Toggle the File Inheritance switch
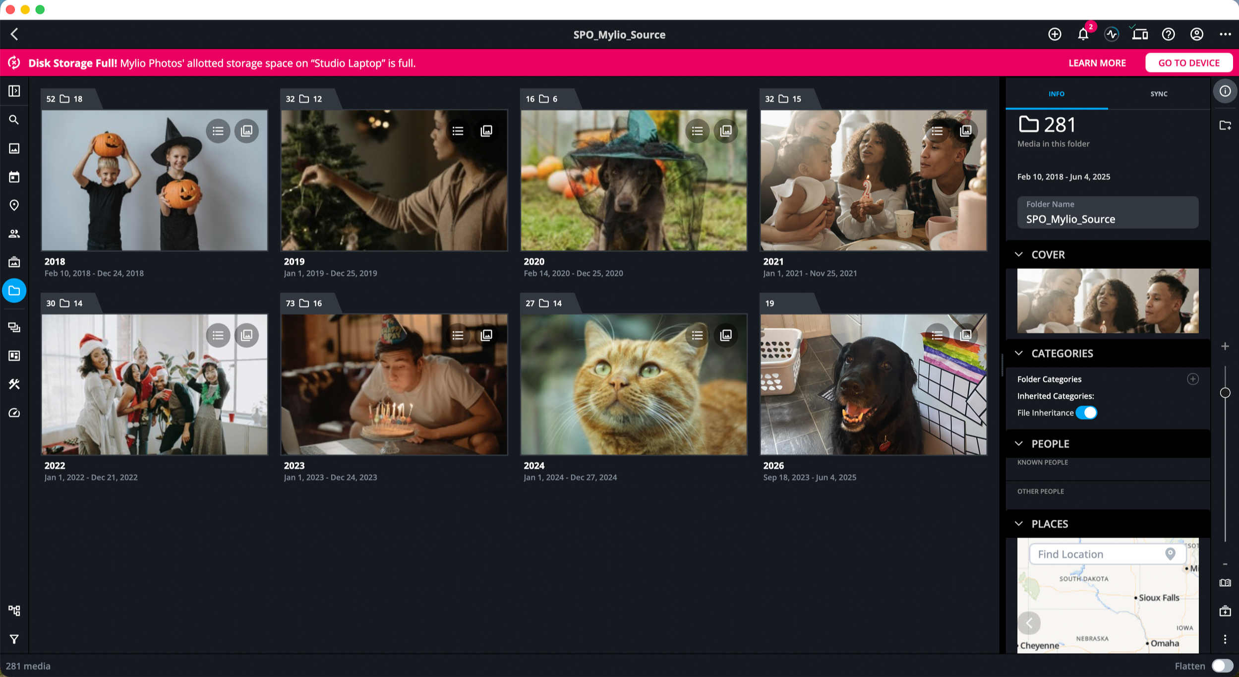This screenshot has height=677, width=1239. (x=1086, y=413)
